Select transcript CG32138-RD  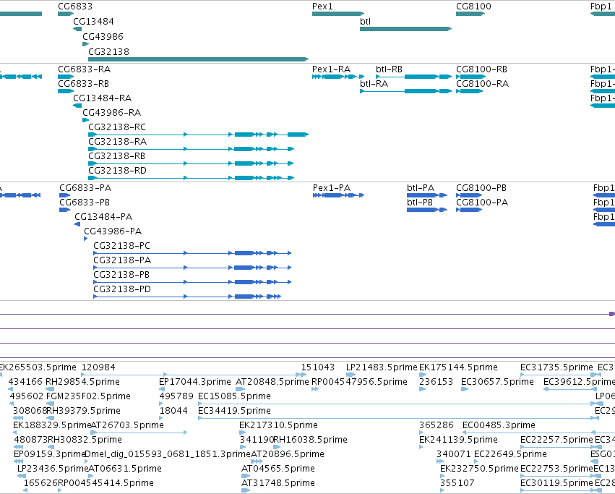point(117,171)
